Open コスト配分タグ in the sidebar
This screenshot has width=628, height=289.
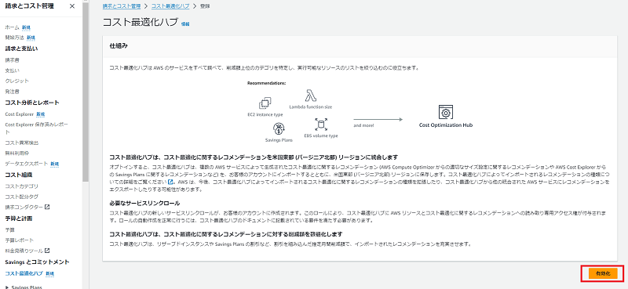pos(22,197)
